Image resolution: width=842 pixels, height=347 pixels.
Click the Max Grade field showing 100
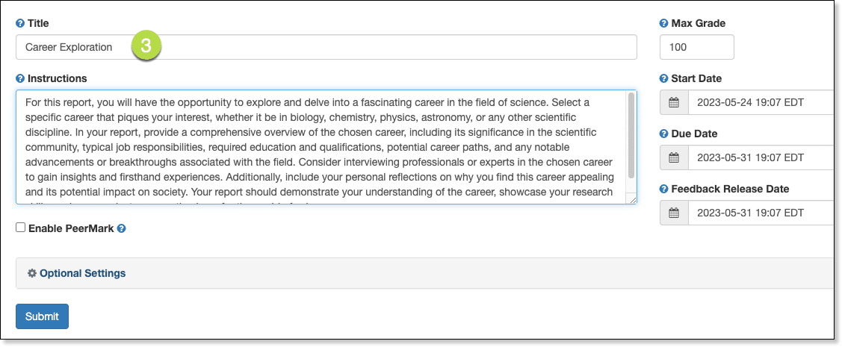click(696, 47)
